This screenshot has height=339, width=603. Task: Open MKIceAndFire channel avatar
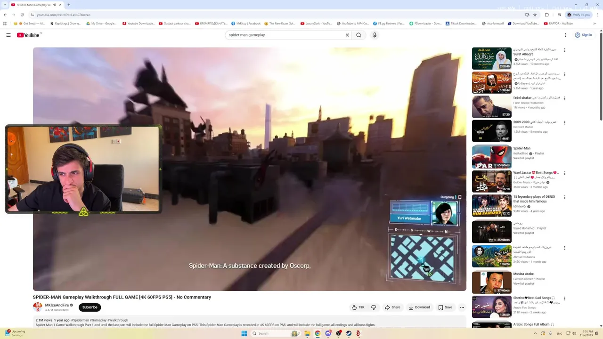coord(38,307)
